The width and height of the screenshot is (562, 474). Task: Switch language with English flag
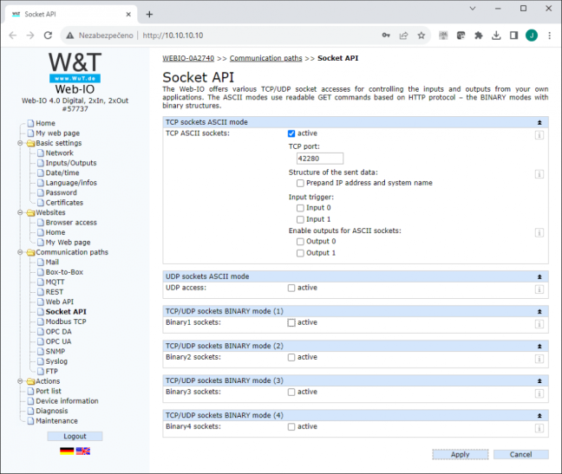[x=82, y=451]
